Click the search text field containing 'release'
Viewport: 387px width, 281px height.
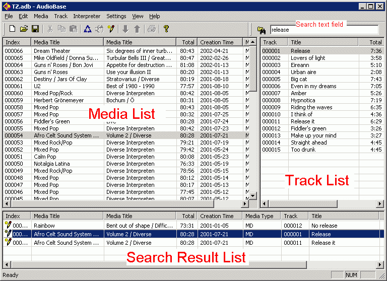(324, 30)
